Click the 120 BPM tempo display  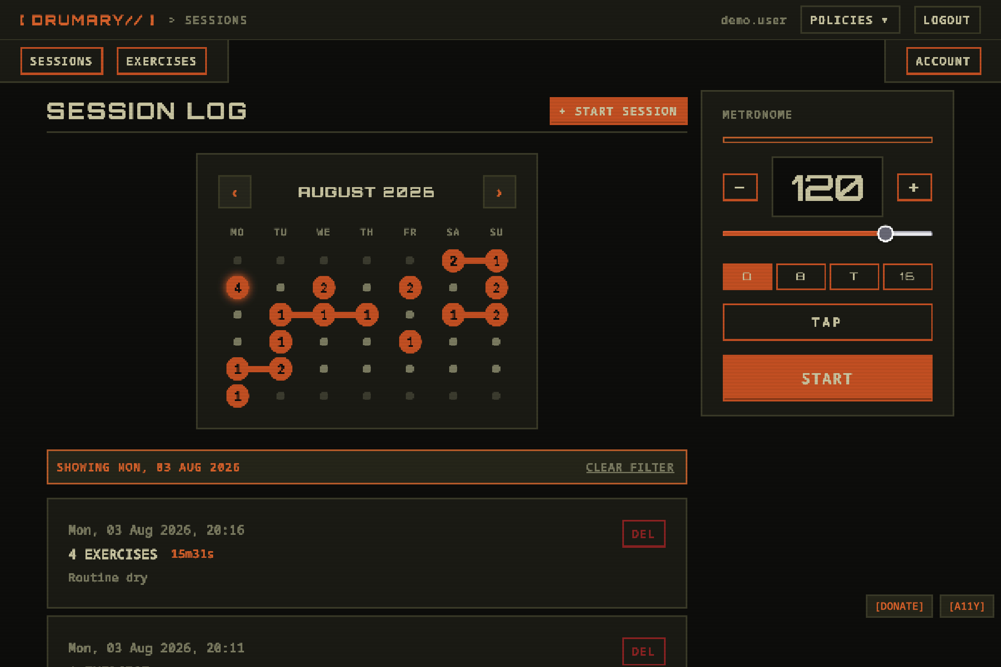(827, 187)
